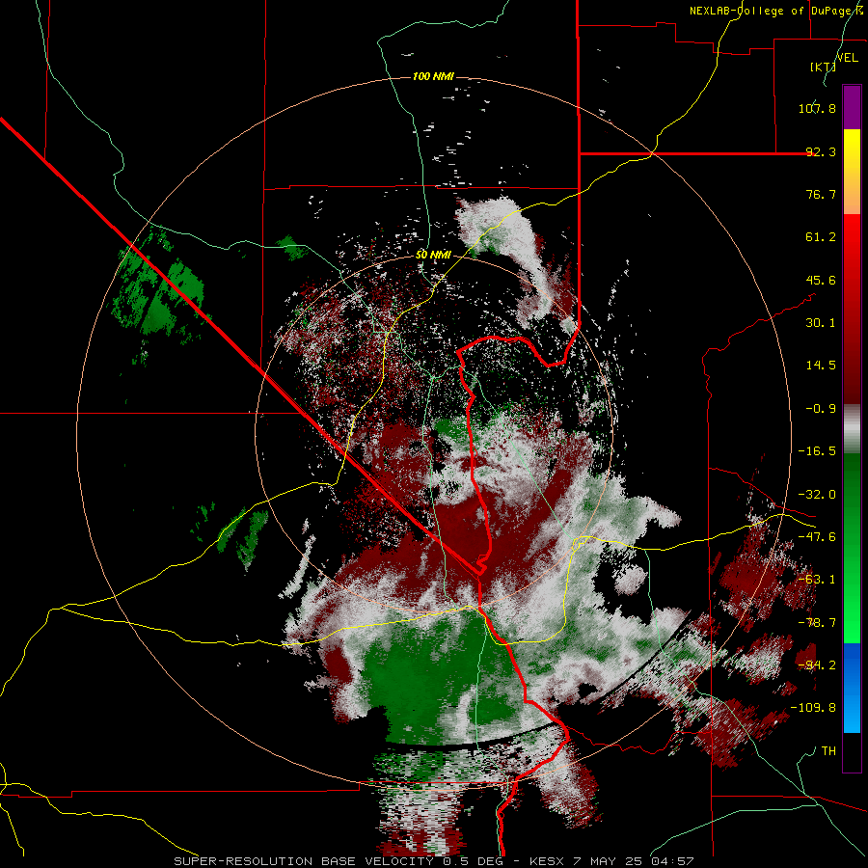
Task: Pick the purple segment atop the color bar
Action: pyautogui.click(x=852, y=107)
